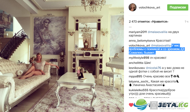View the 2 473 likes list
Viewport: 190px width, 112px height.
(148, 22)
